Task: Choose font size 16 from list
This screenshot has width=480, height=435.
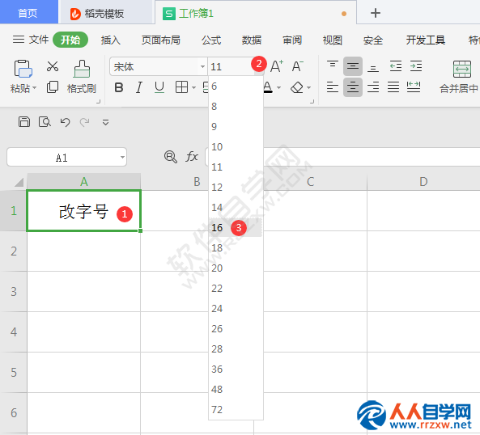Action: pos(236,227)
